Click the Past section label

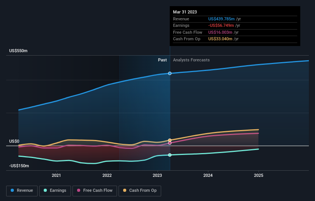pos(162,60)
